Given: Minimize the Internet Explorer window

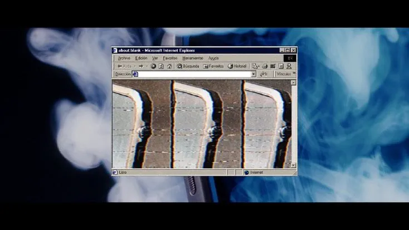Looking at the screenshot, I should coord(282,50).
